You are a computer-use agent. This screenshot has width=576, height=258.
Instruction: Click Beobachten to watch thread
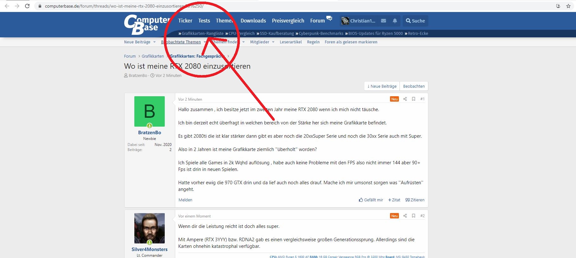(414, 86)
